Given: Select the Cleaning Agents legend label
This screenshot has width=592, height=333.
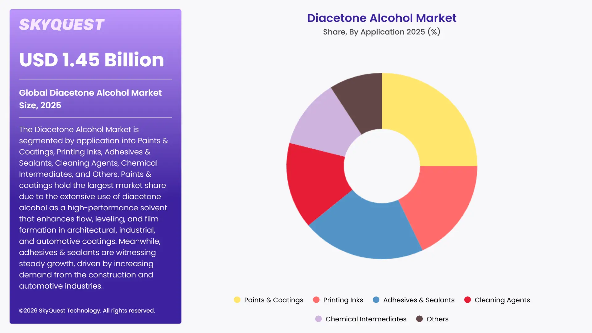Looking at the screenshot, I should (502, 300).
